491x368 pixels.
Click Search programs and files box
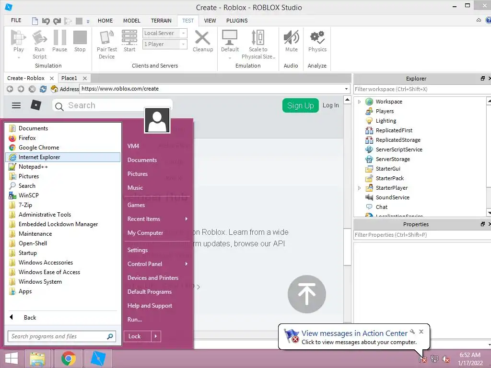tap(62, 336)
